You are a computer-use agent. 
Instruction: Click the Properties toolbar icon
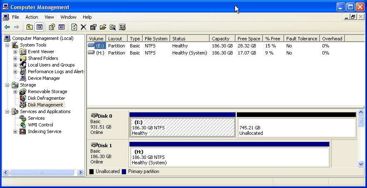click(x=93, y=27)
